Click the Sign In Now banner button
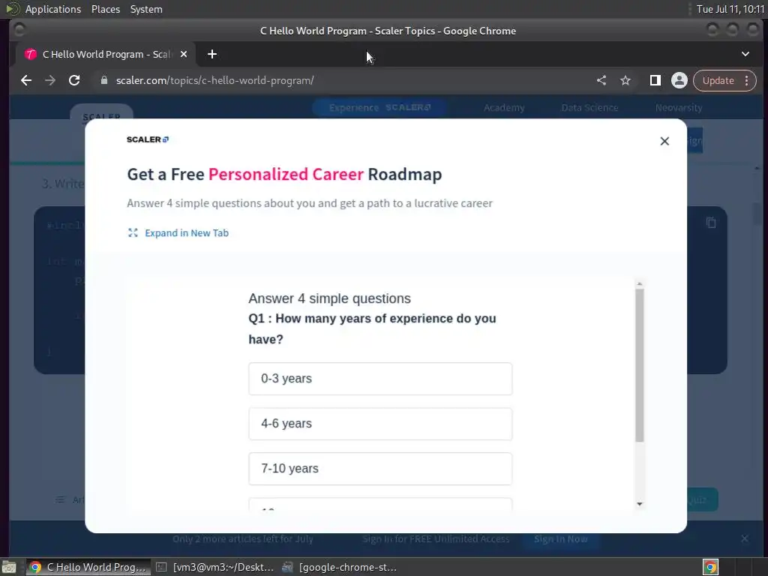The height and width of the screenshot is (576, 768). 560,538
